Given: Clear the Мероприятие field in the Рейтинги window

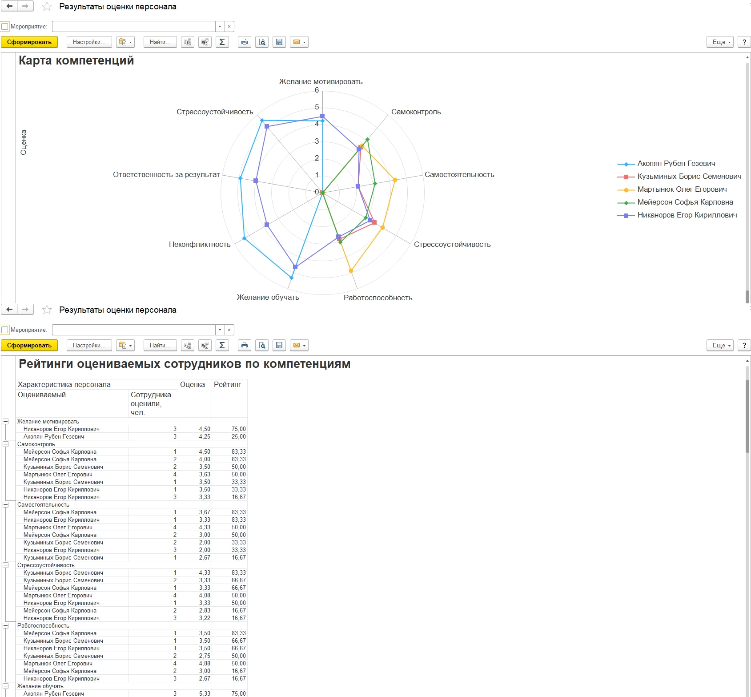Looking at the screenshot, I should (229, 330).
